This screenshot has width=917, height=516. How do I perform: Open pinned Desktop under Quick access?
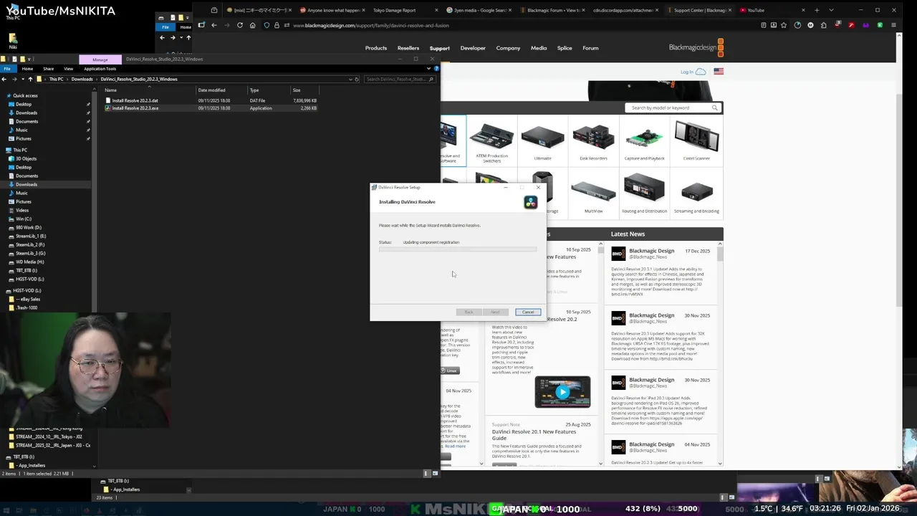pyautogui.click(x=24, y=104)
